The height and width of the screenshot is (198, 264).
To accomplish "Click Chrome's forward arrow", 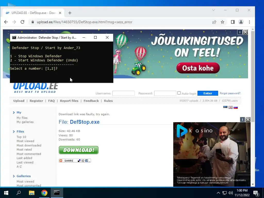I will coord(14,22).
